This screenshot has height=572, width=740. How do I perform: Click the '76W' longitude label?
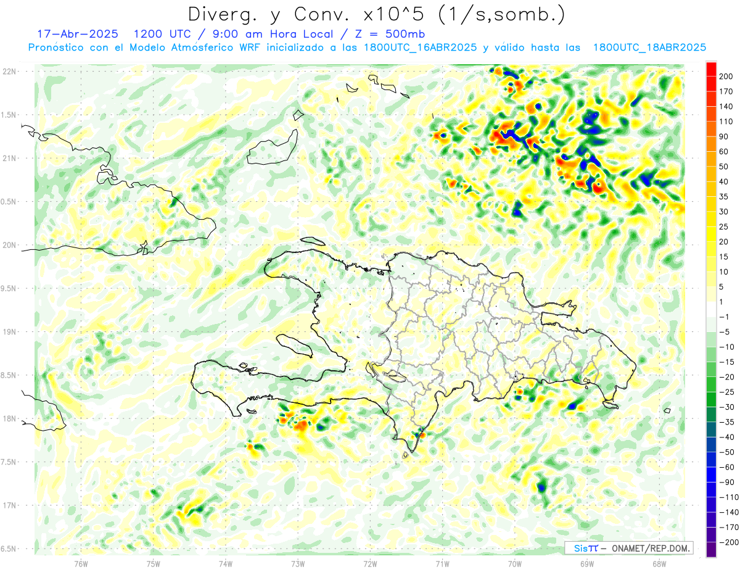pos(81,563)
